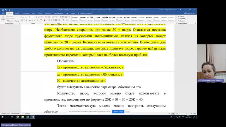Click the text highlight color button
Screen dimensions: 226x127
coord(41,20)
